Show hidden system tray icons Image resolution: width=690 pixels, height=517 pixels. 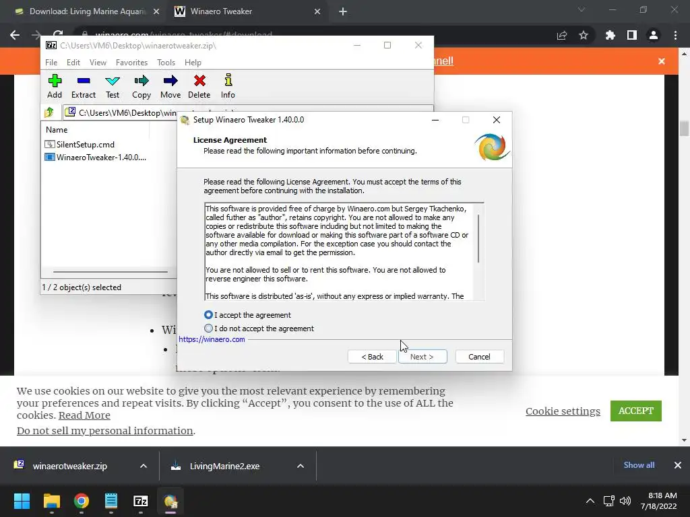(590, 501)
